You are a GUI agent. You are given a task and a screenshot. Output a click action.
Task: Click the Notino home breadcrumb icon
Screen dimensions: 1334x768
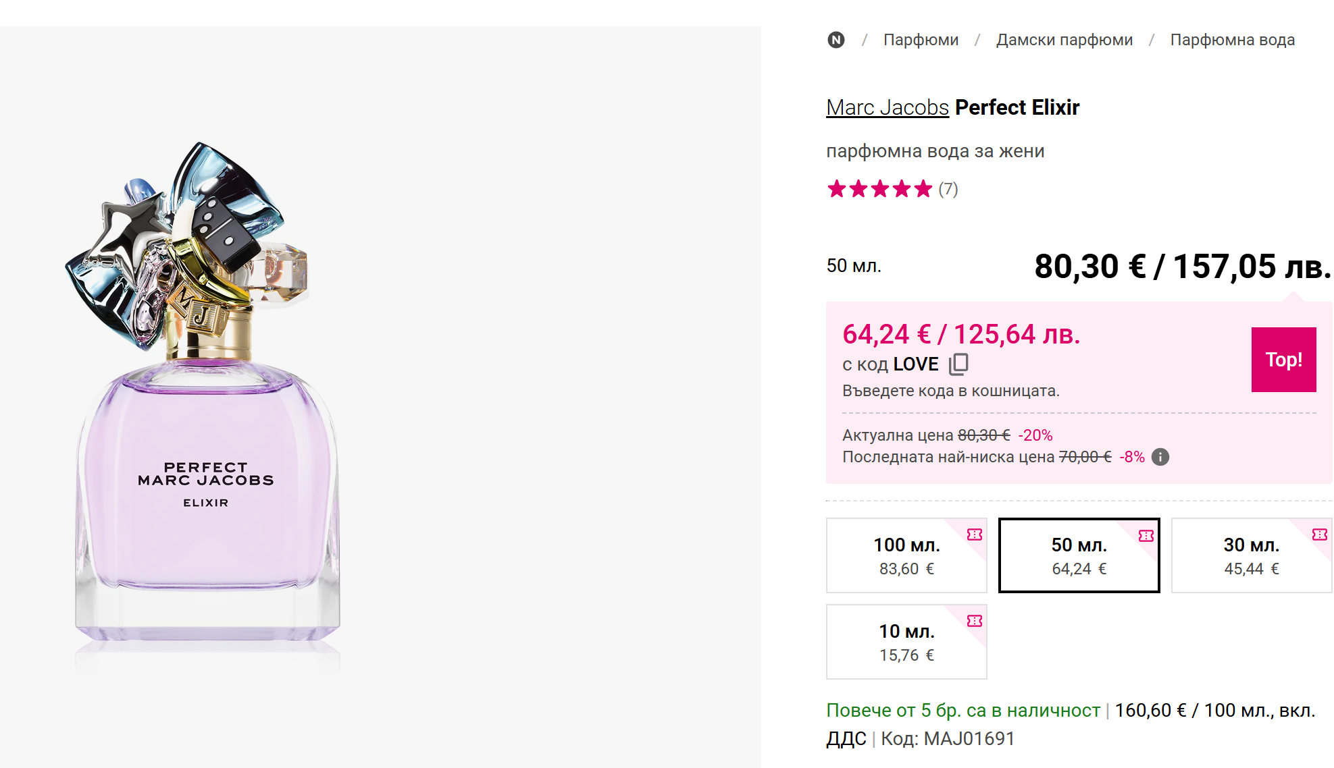click(x=836, y=40)
